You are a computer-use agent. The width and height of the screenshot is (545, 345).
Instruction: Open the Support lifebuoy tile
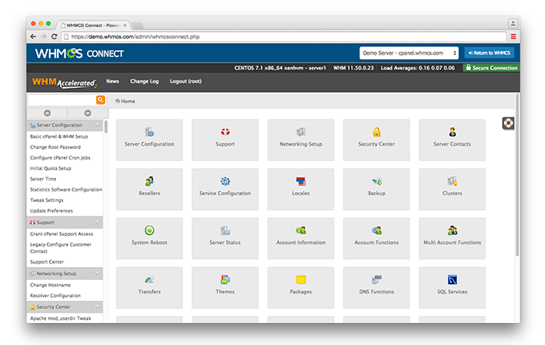225,140
